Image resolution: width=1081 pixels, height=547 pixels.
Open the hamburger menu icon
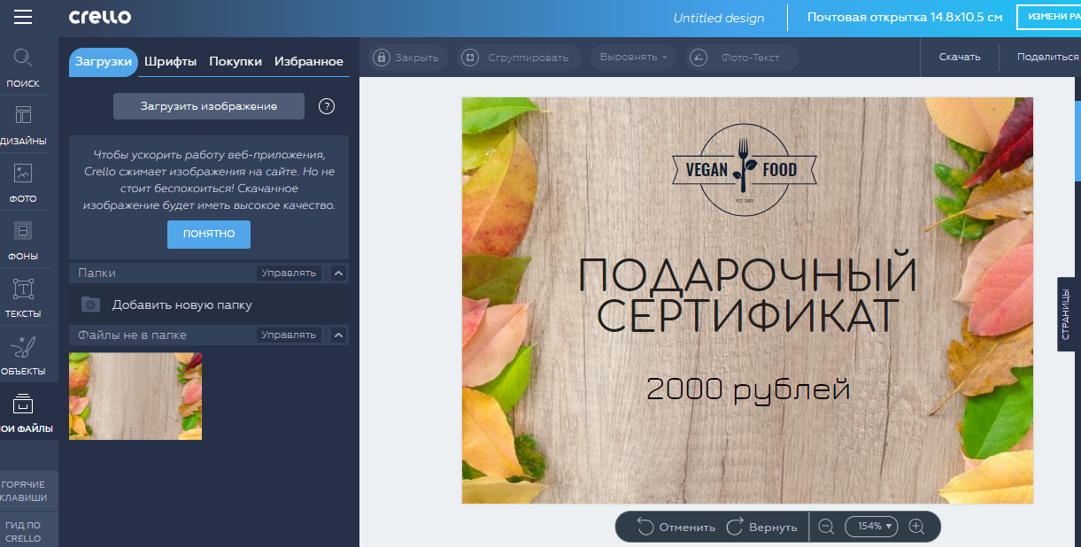coord(23,18)
